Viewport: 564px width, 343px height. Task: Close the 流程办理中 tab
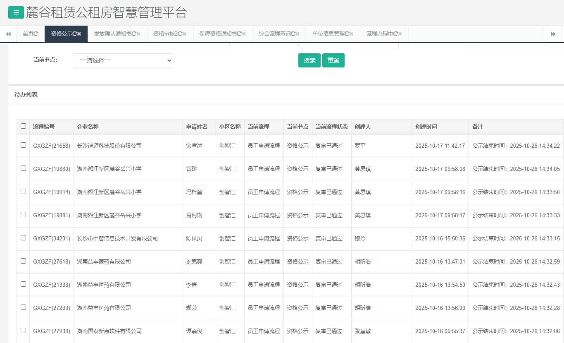[x=400, y=34]
